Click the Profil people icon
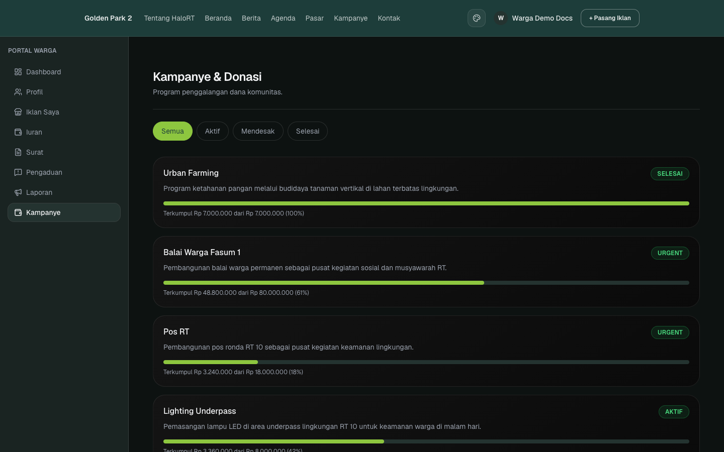 18,92
